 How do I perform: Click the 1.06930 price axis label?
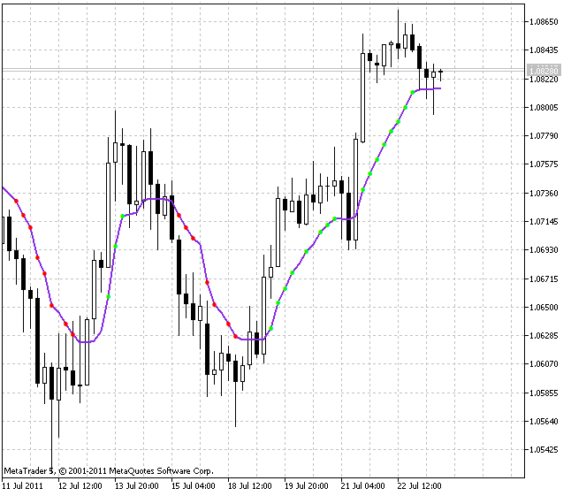(544, 250)
